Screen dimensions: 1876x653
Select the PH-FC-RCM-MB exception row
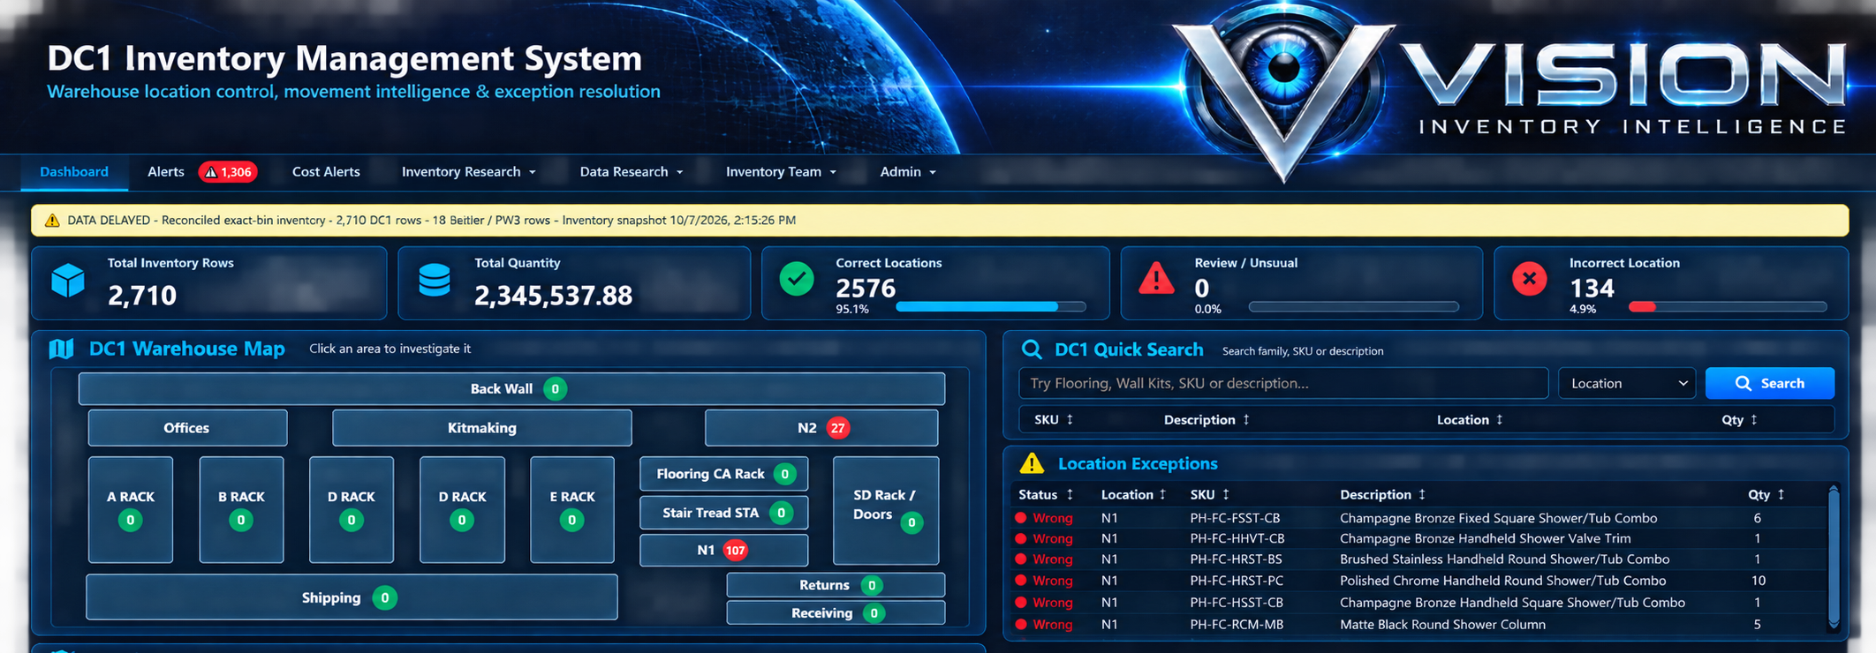(x=1420, y=625)
